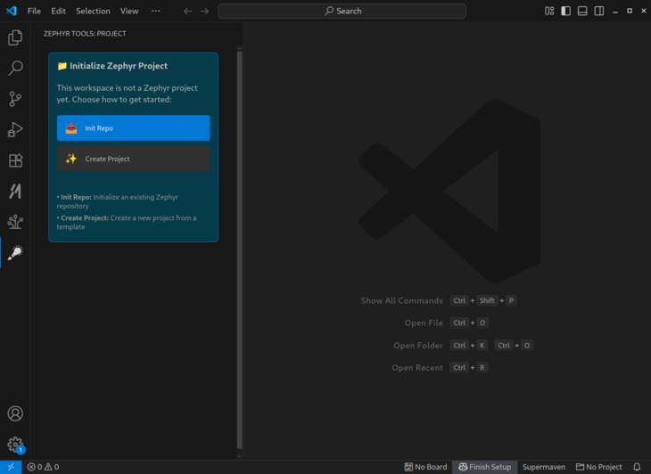Show errors and warnings count
Screen dimensions: 651x474
[43, 467]
